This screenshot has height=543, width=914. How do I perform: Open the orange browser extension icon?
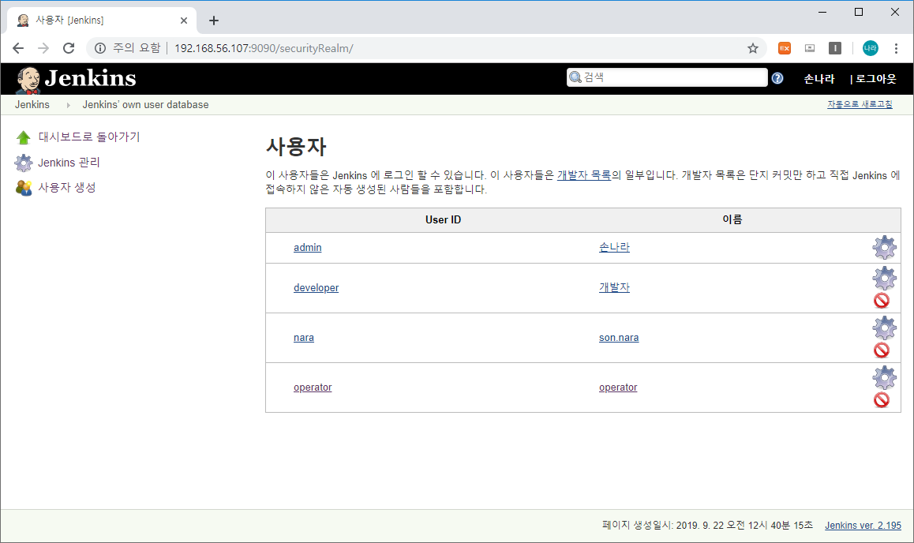coord(785,48)
